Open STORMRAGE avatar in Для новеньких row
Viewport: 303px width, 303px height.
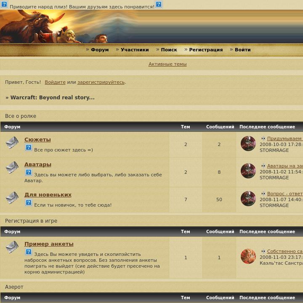(248, 199)
